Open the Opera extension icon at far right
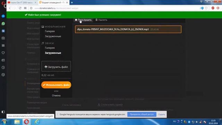 coord(218,8)
